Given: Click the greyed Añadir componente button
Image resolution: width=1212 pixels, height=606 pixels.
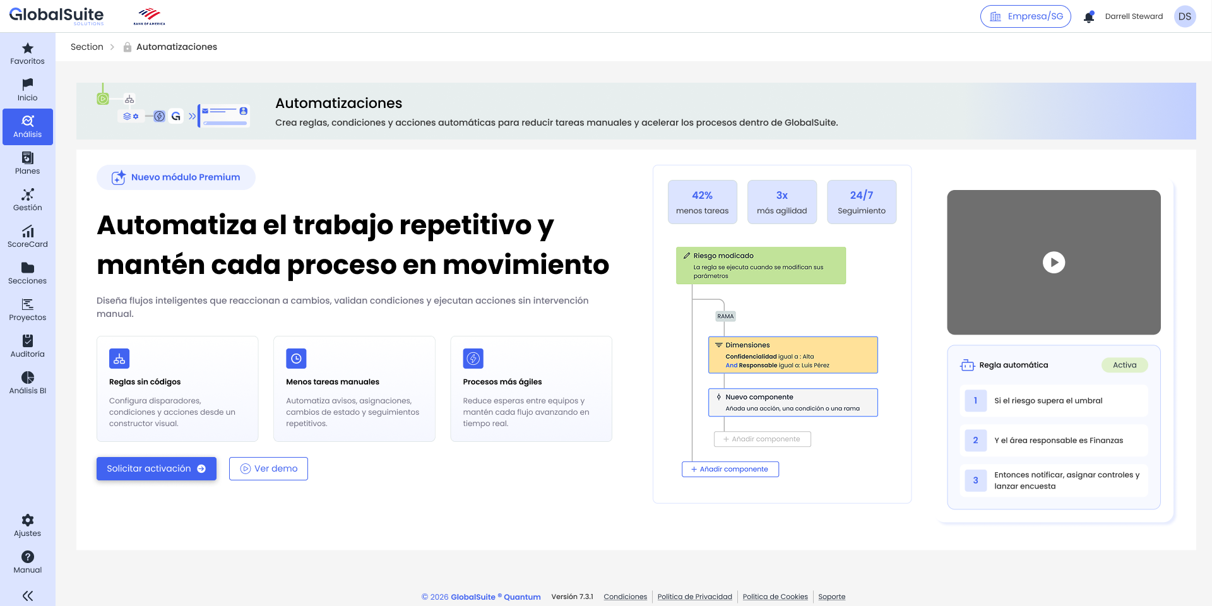Looking at the screenshot, I should (763, 439).
